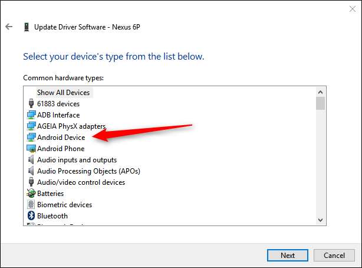Click the Bluetooth icon

pos(31,216)
